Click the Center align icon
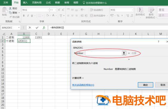The image size is (168, 109). tap(73, 16)
